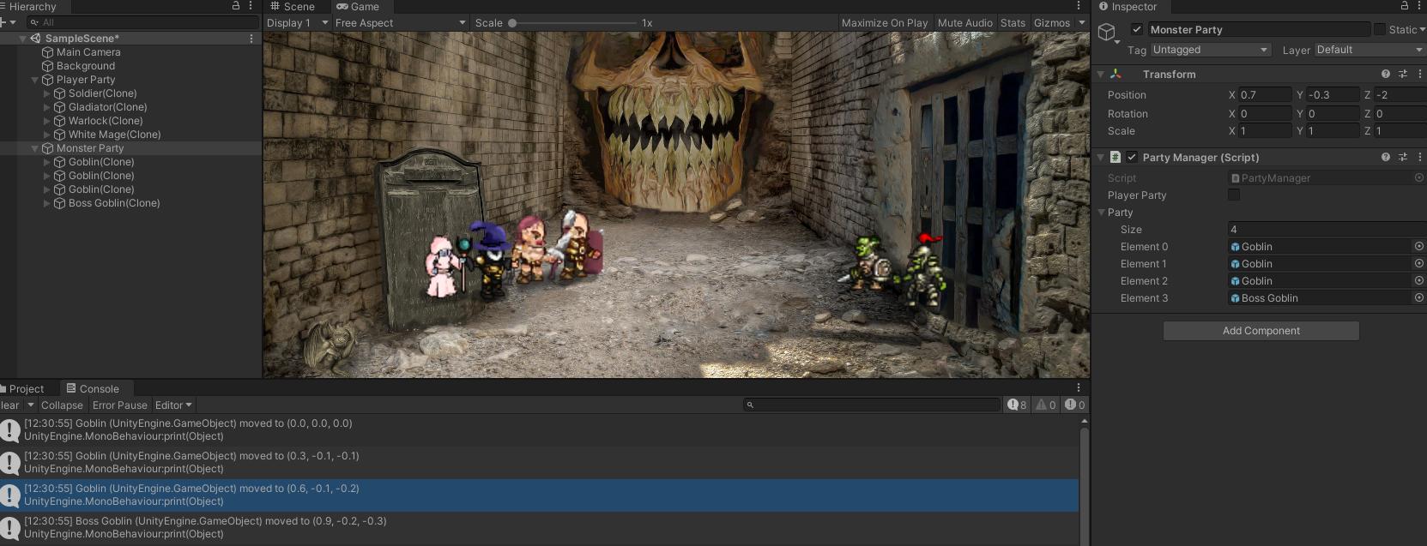Click the Gizmos button

coord(1052,23)
